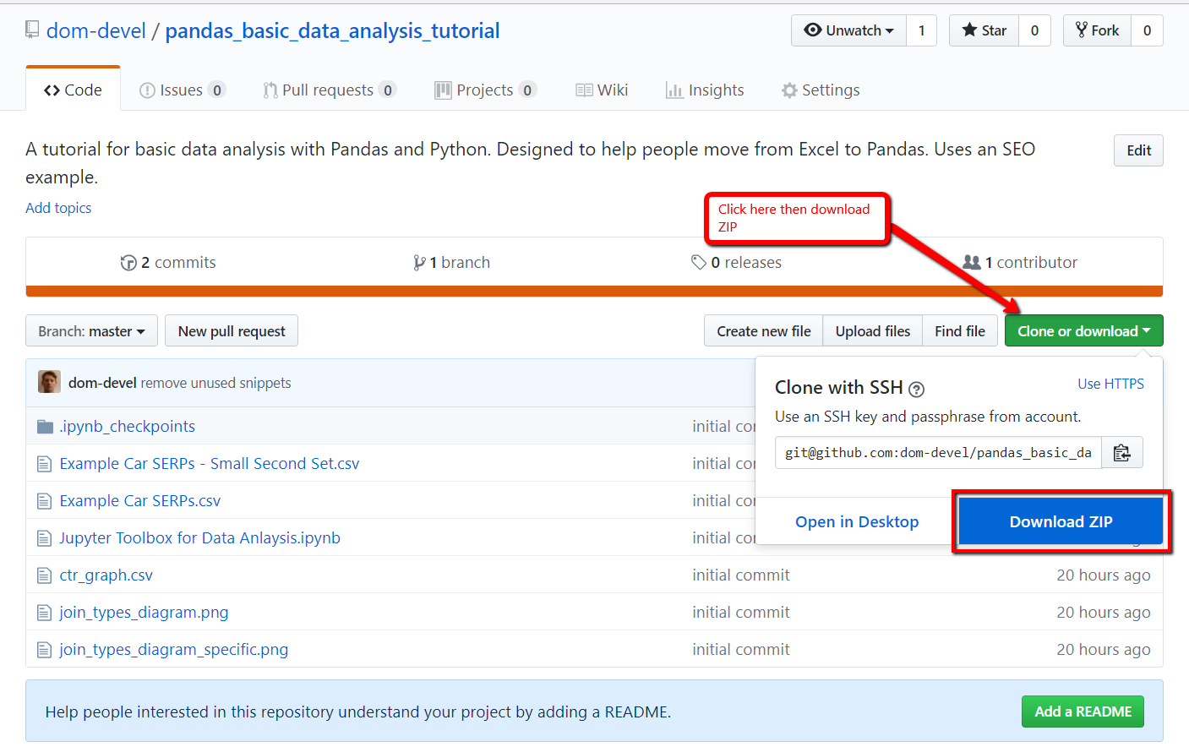The height and width of the screenshot is (747, 1189).
Task: Open Example Car SERPs - Small Second Set.csv
Action: (210, 464)
